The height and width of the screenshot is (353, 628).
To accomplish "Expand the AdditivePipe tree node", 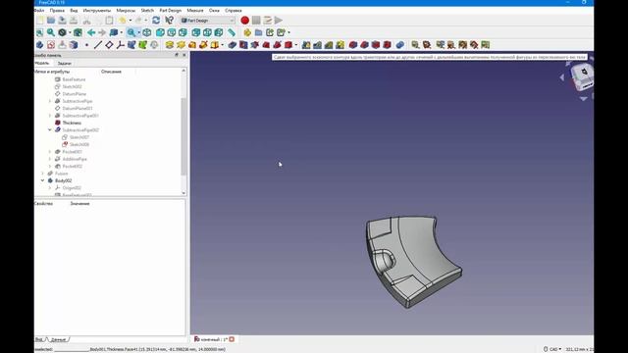I will tap(50, 159).
